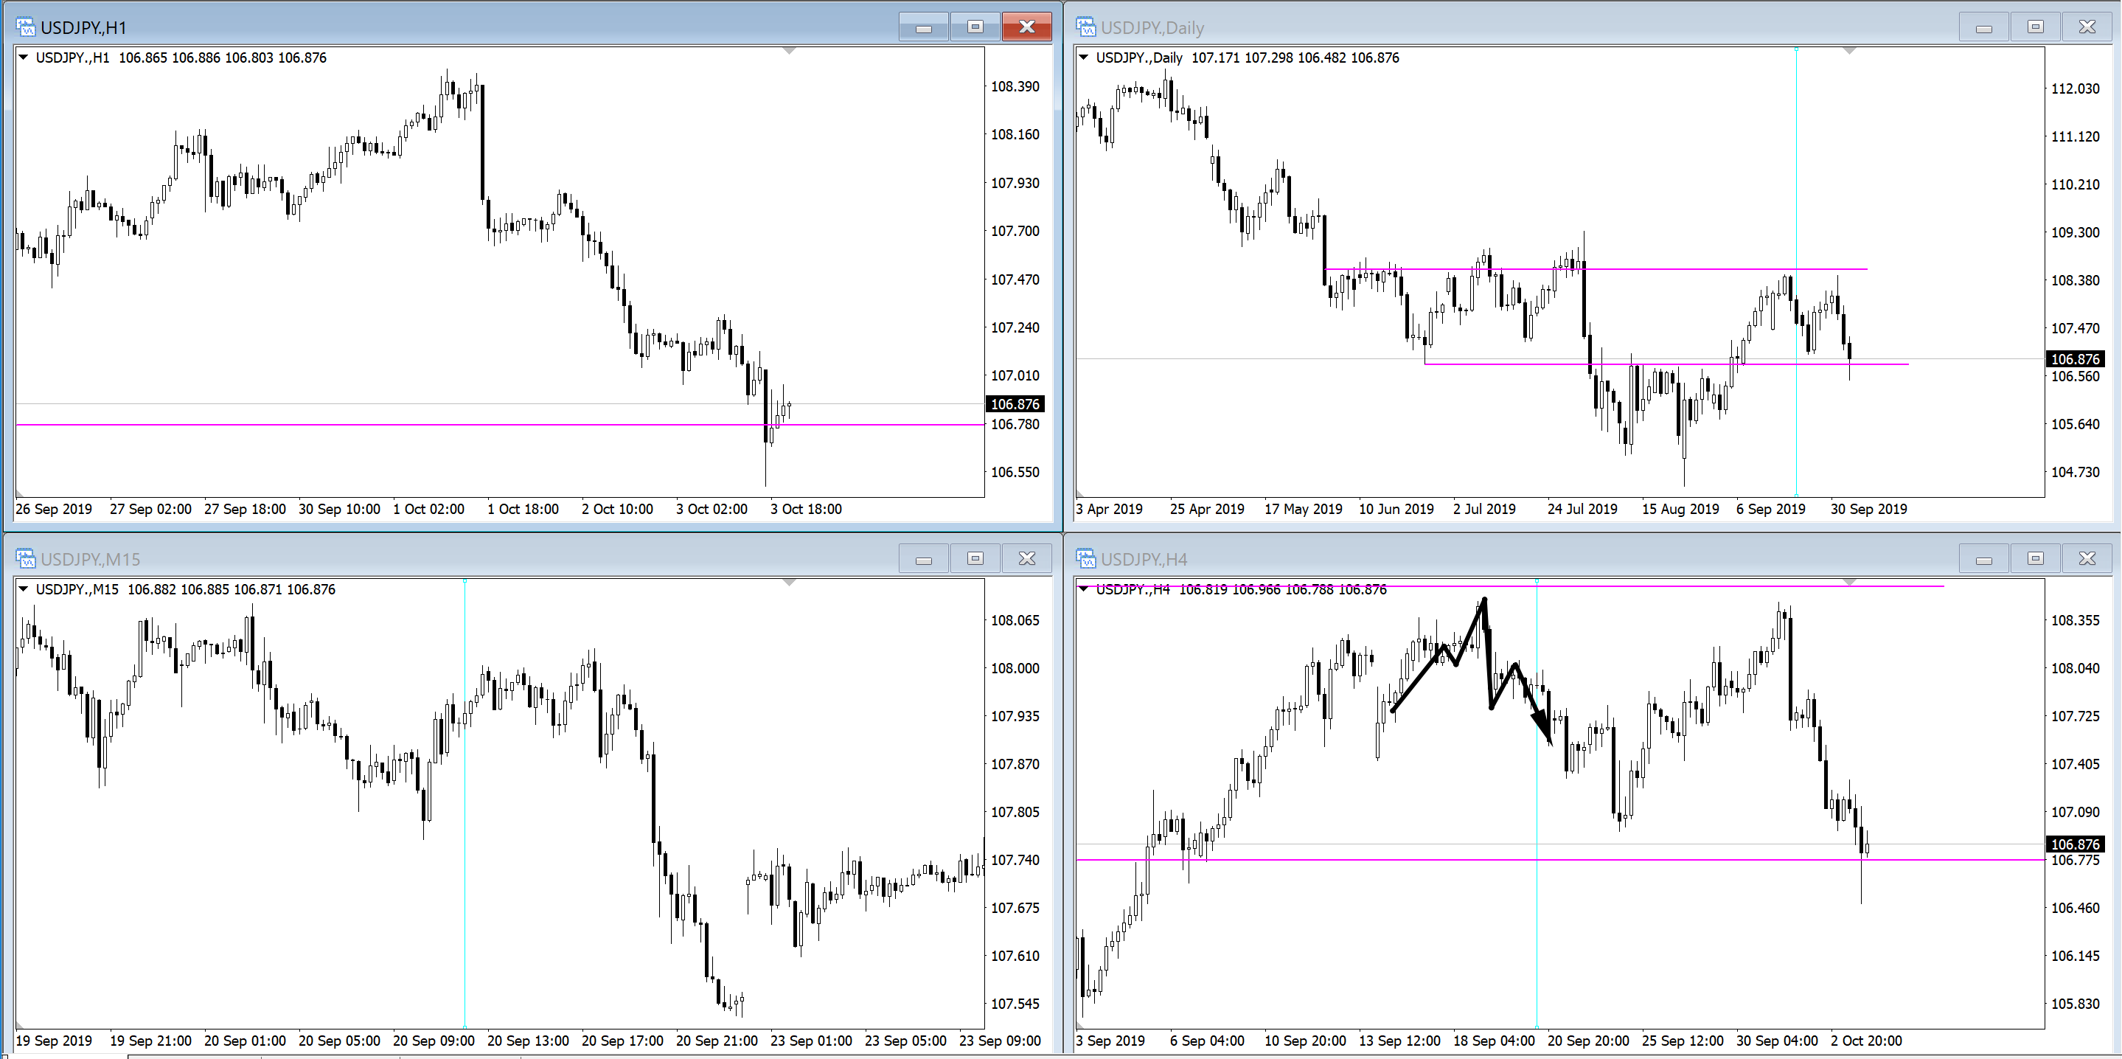This screenshot has height=1059, width=2122.
Task: Maximize the USDJPY,Daily chart window
Action: (2035, 27)
